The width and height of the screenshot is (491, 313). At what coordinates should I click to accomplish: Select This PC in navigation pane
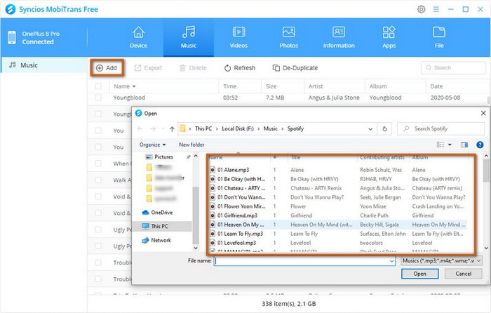pyautogui.click(x=155, y=226)
